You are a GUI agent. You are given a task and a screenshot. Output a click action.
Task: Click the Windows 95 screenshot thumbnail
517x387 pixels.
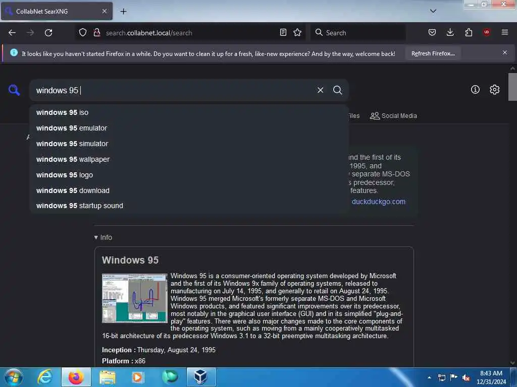click(134, 298)
